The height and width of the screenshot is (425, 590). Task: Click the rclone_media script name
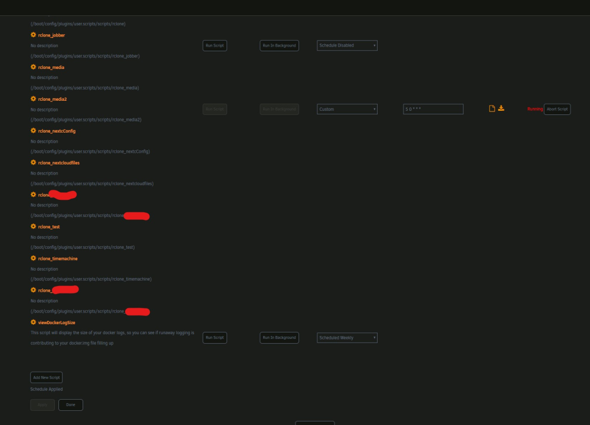click(x=51, y=67)
